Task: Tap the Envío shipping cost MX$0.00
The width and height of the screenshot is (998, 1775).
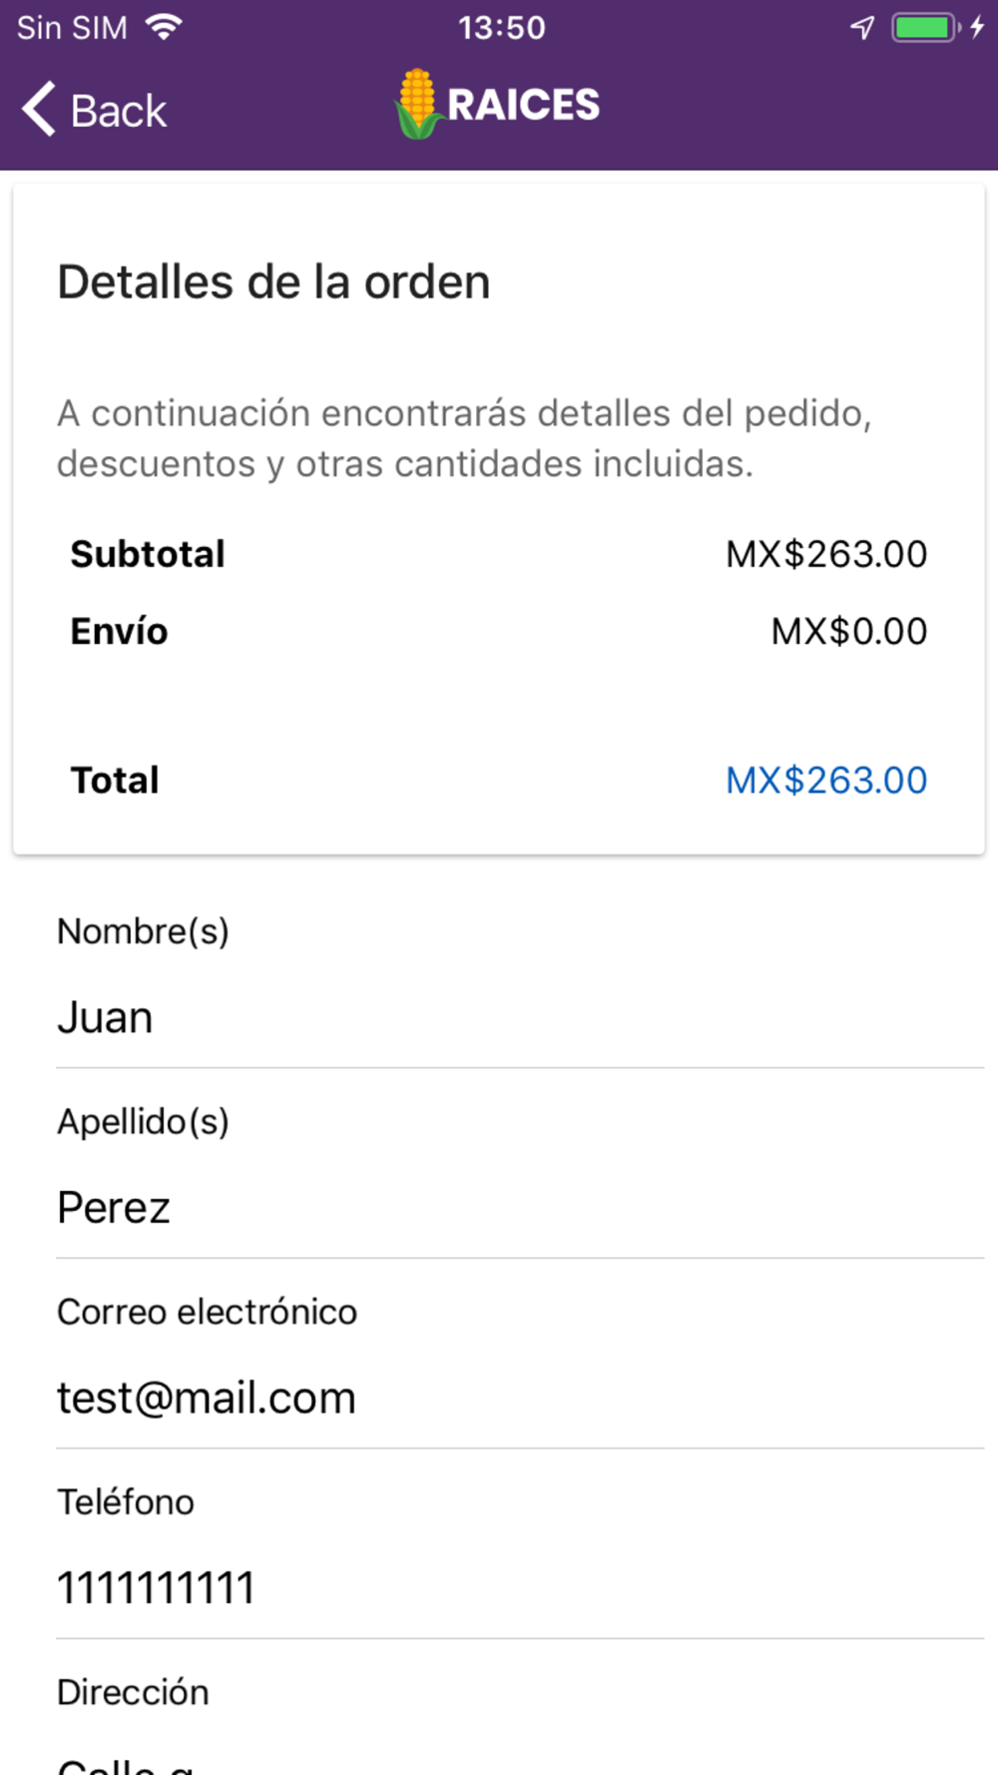Action: (849, 632)
